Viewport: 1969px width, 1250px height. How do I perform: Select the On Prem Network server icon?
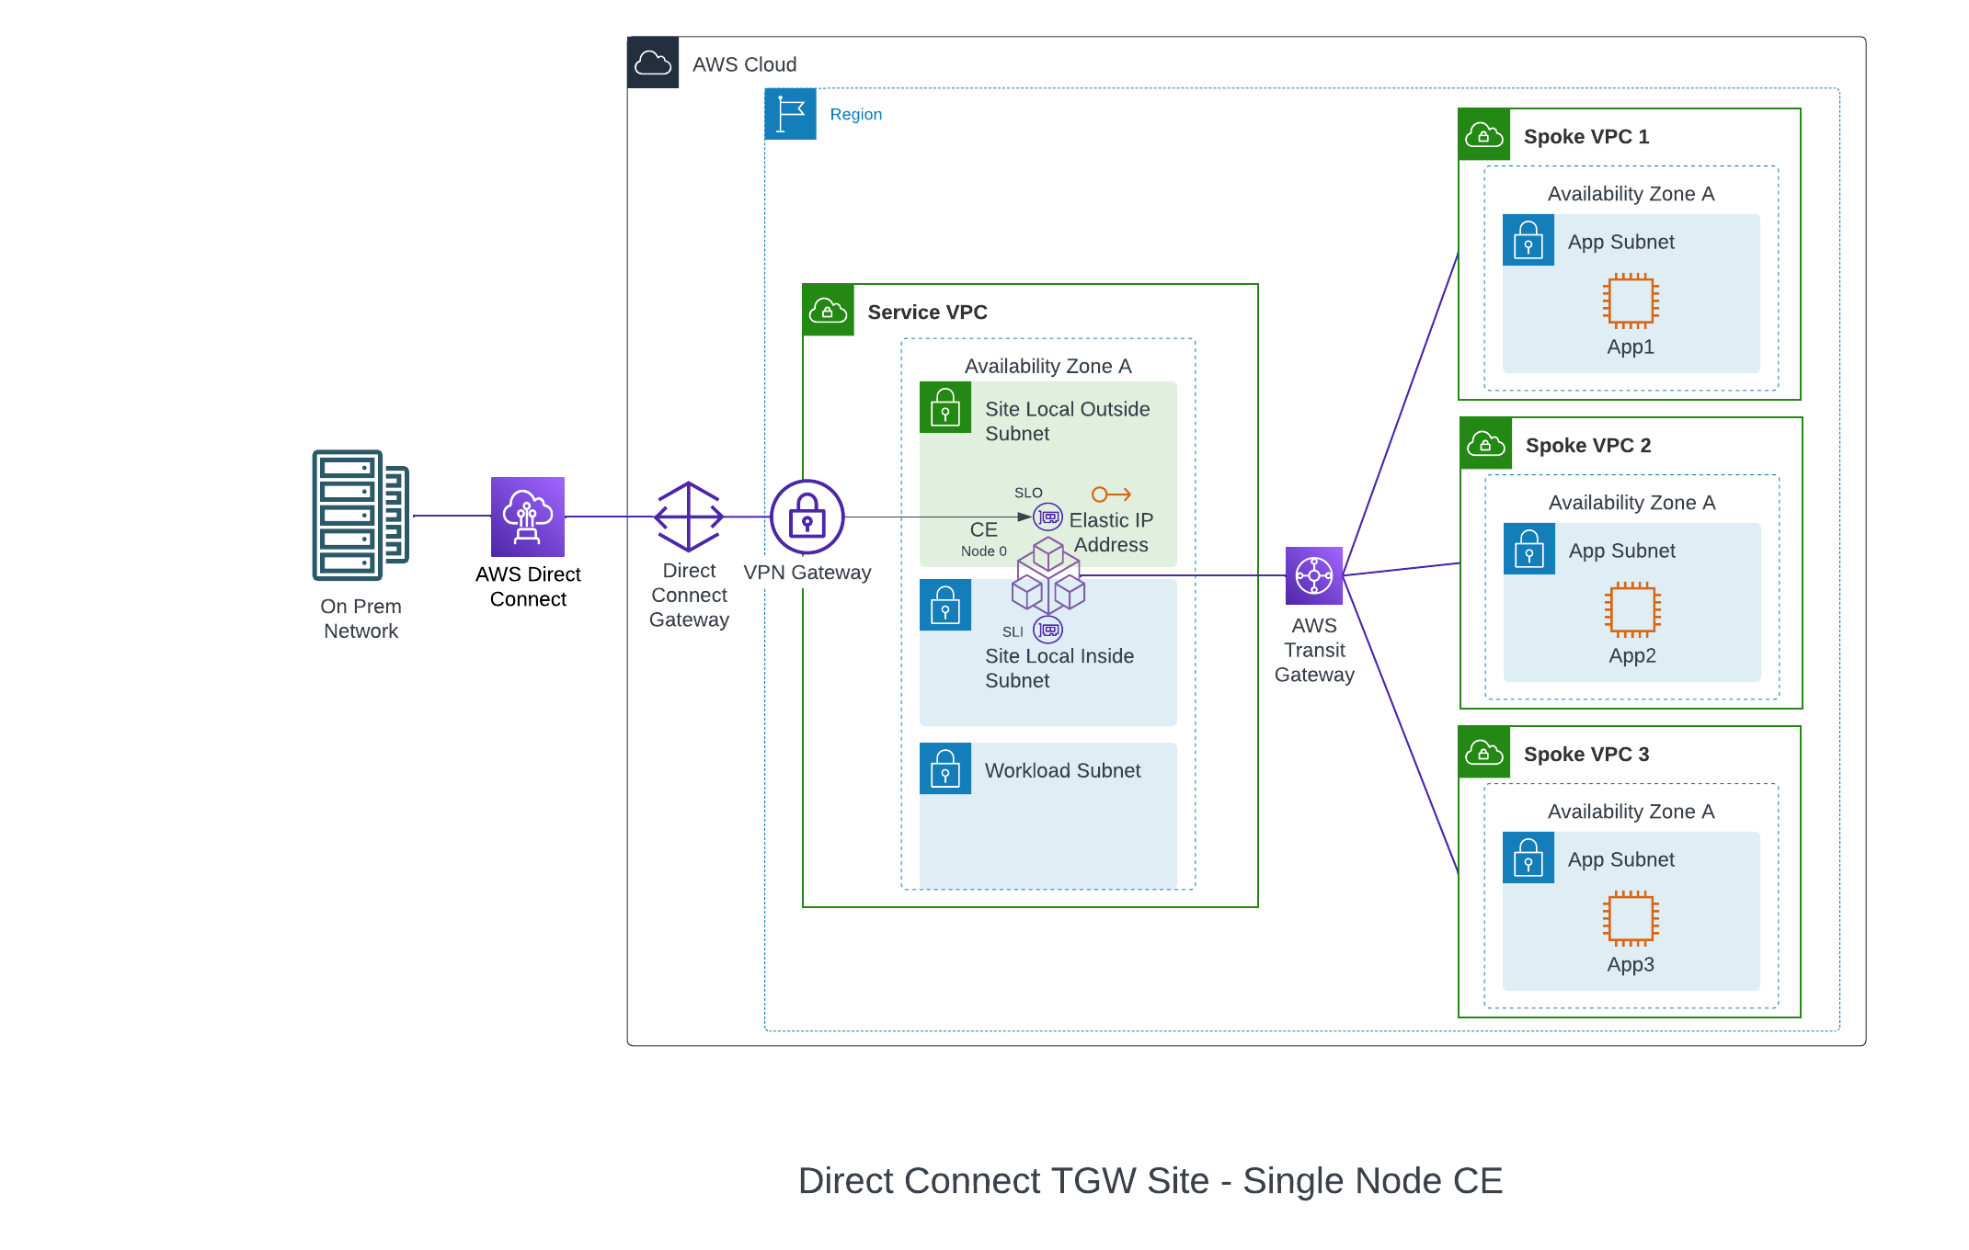[x=360, y=517]
